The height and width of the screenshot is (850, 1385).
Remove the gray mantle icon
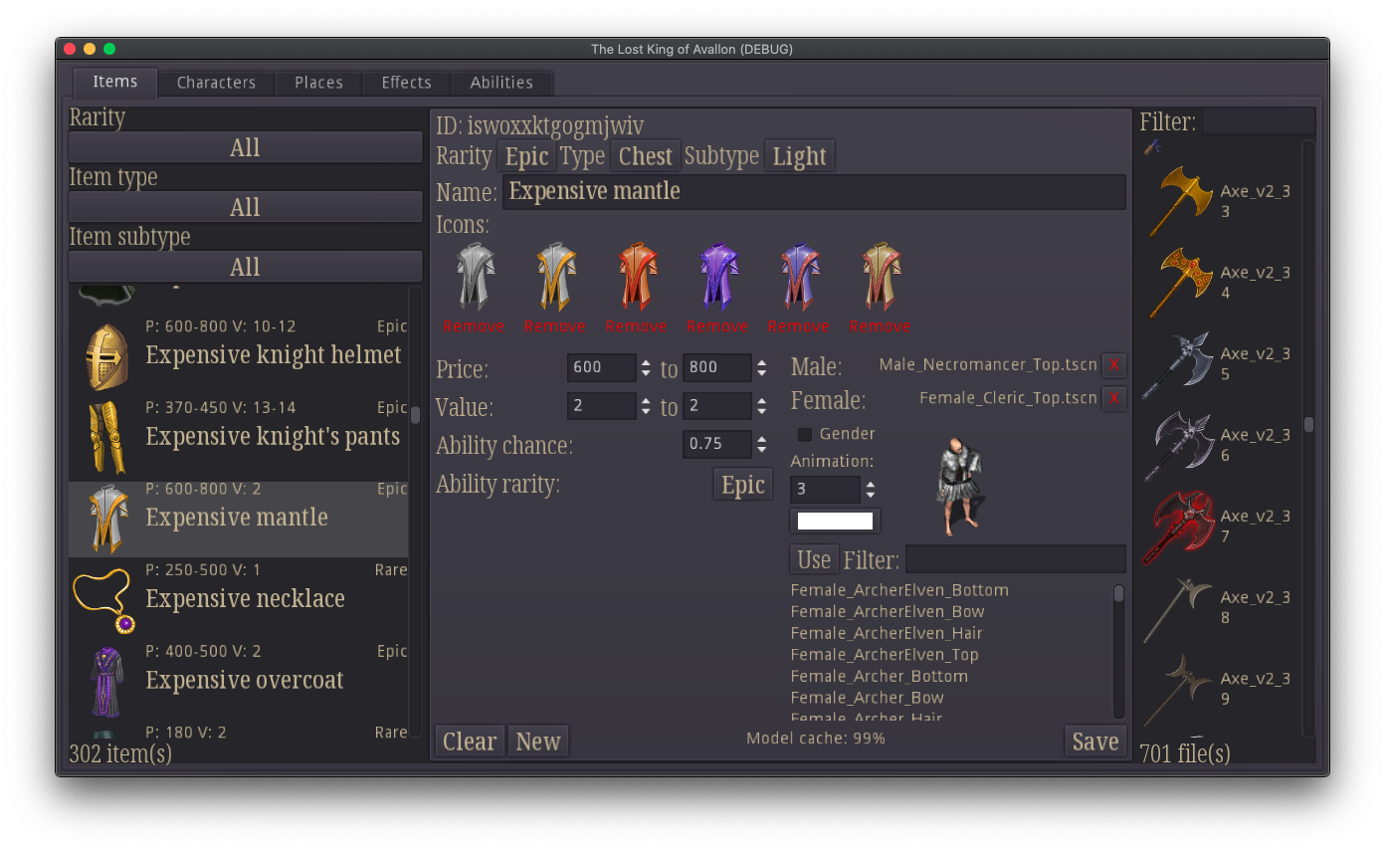[x=474, y=326]
